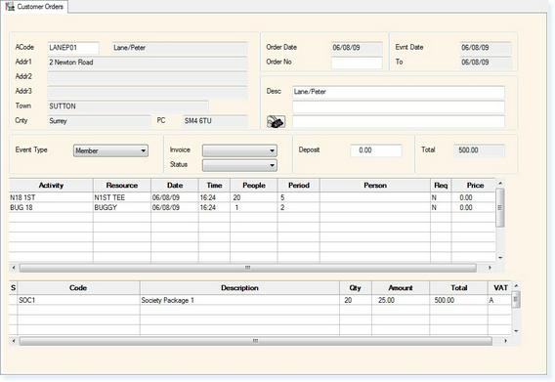This screenshot has width=555, height=382.
Task: Click the Total field showing 500.00
Action: pos(479,150)
